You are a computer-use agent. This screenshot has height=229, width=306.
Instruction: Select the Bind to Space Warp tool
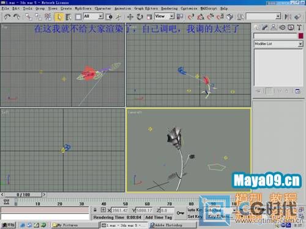(x=48, y=16)
